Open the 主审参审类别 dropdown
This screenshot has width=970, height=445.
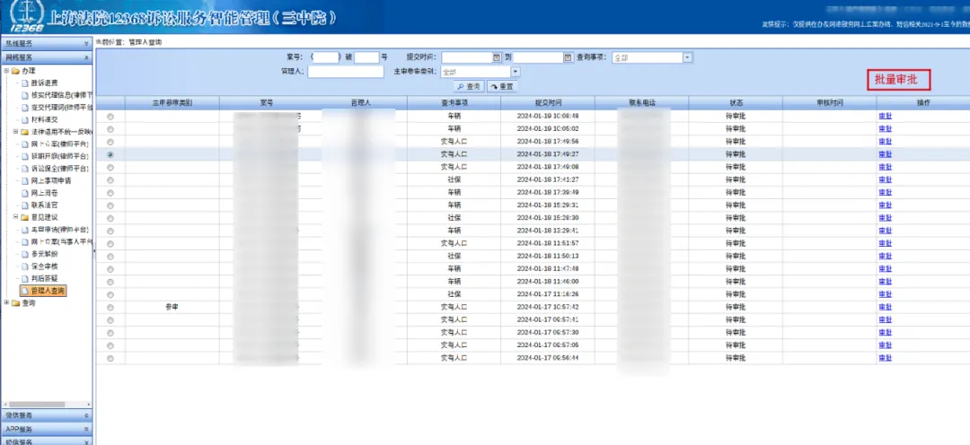click(x=516, y=72)
